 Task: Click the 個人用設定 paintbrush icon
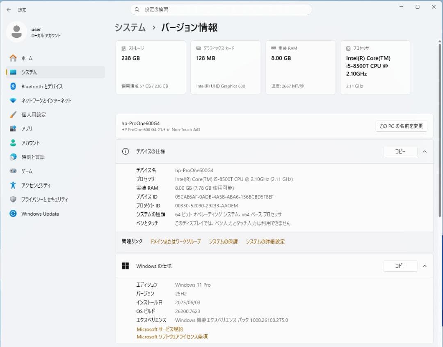point(13,115)
